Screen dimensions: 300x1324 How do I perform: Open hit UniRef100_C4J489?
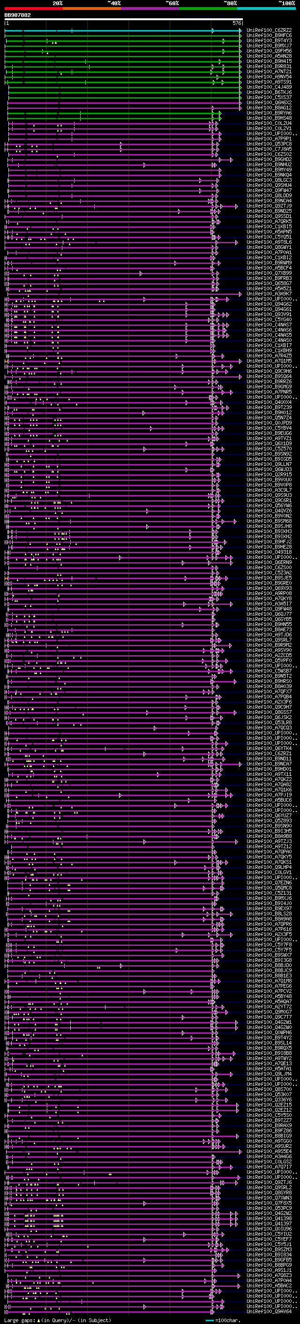pos(269,87)
